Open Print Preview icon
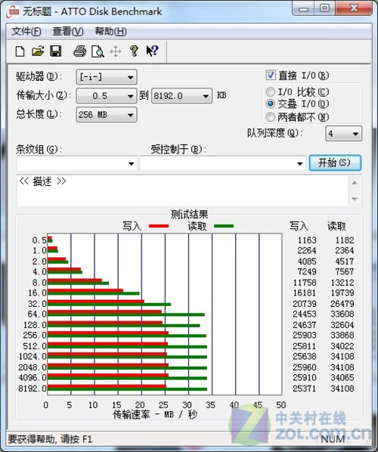Image resolution: width=378 pixels, height=452 pixels. [98, 51]
